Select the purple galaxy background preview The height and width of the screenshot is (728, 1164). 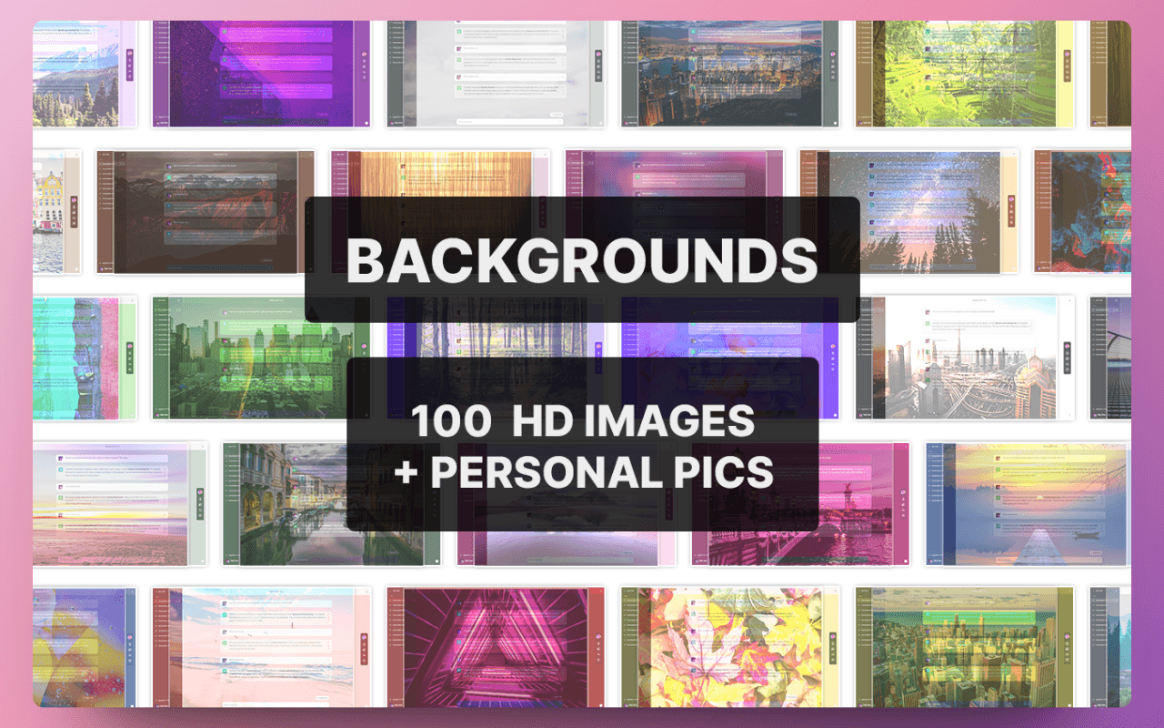262,74
